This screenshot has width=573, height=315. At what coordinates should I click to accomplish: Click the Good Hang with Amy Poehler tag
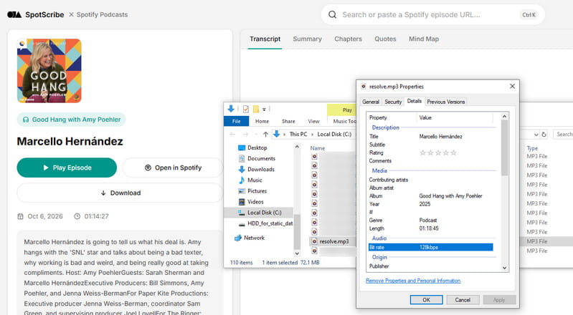tap(72, 120)
